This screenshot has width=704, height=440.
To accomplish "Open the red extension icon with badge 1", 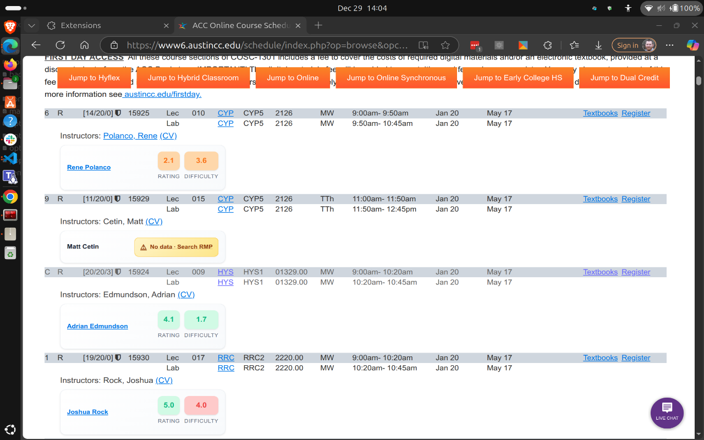I will tap(475, 46).
